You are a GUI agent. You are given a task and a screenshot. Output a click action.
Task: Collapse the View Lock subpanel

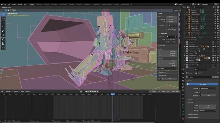(x=159, y=33)
